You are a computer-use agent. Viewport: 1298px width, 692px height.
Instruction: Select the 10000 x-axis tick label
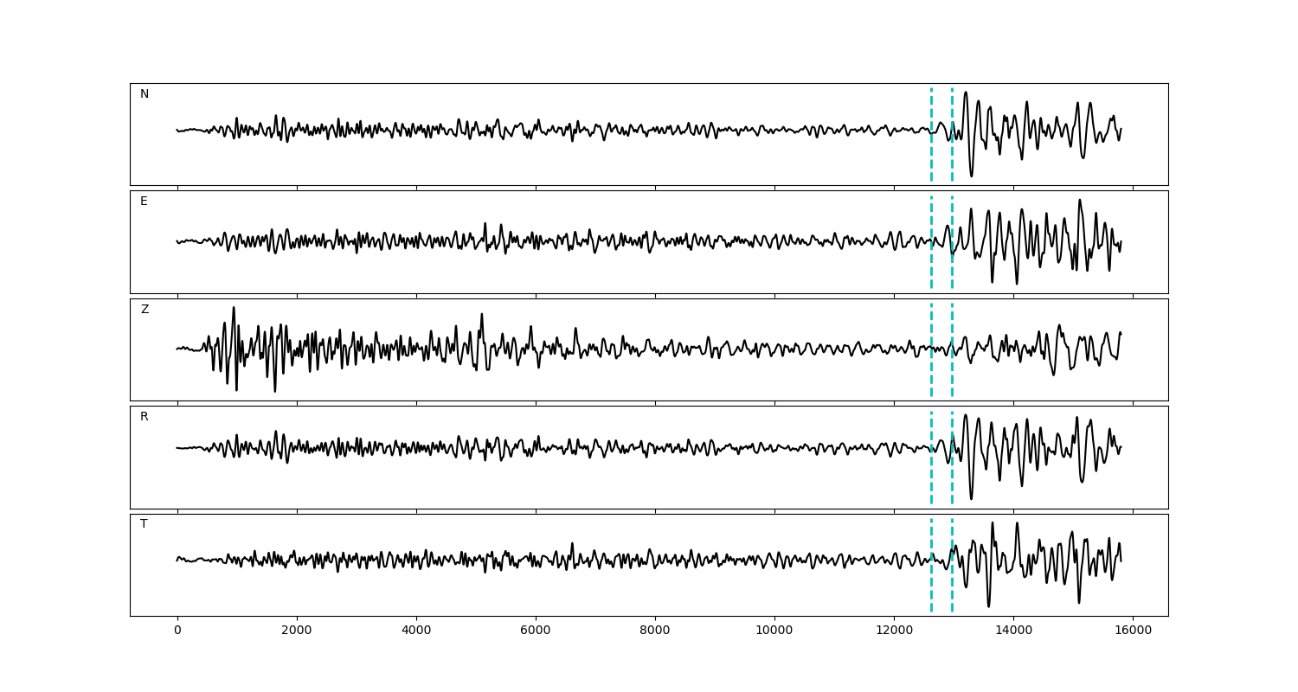pos(774,631)
